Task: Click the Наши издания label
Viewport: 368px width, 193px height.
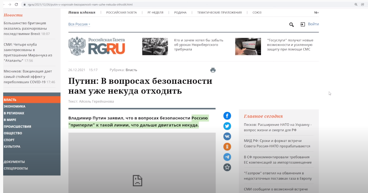Action: [82, 12]
